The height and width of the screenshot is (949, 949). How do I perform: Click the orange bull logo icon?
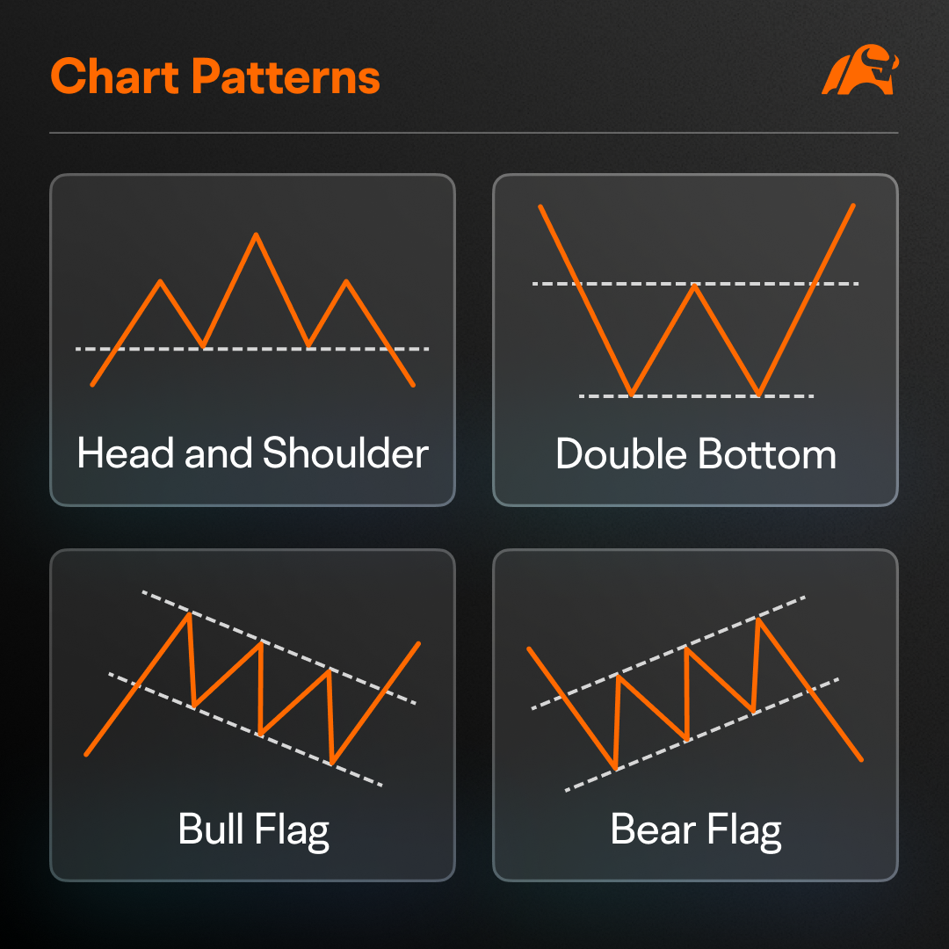[x=860, y=69]
